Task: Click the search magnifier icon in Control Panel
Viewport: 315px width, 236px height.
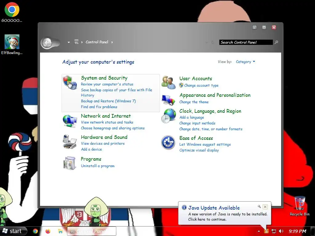Action: coord(277,42)
